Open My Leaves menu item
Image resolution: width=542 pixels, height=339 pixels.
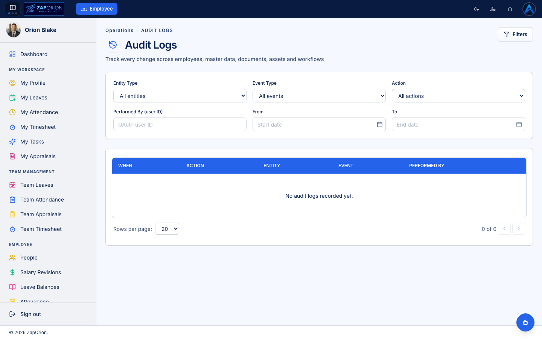(x=48, y=98)
